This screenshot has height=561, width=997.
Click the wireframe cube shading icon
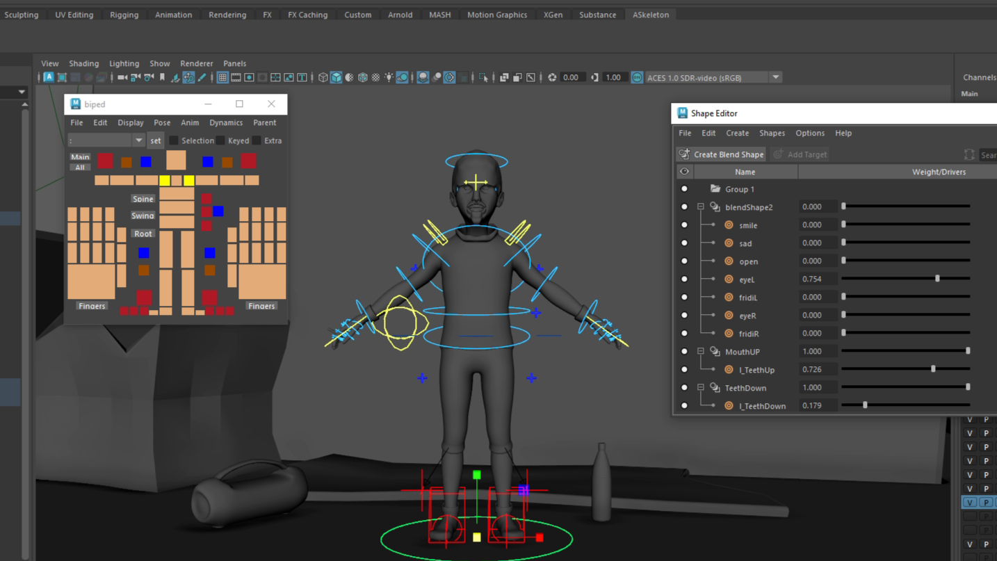click(x=323, y=78)
